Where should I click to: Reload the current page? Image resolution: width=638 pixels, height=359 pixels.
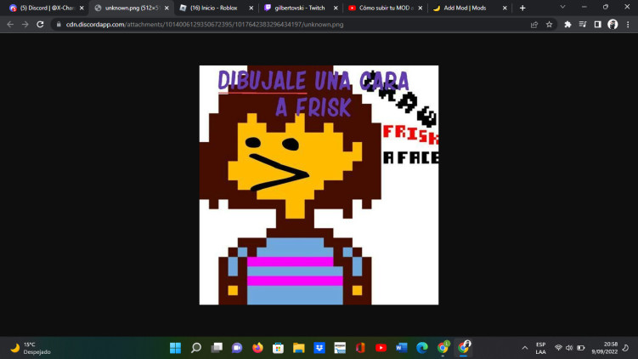[40, 25]
